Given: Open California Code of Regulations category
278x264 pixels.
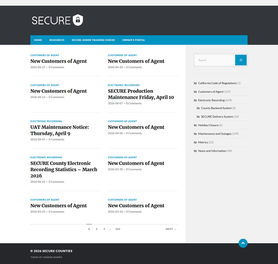Looking at the screenshot, I should (217, 83).
